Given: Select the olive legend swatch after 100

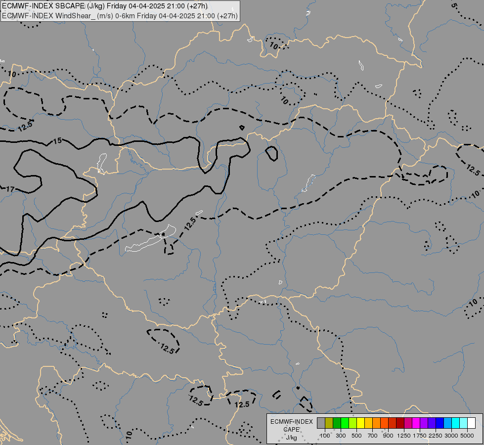Looking at the screenshot, I should [329, 423].
